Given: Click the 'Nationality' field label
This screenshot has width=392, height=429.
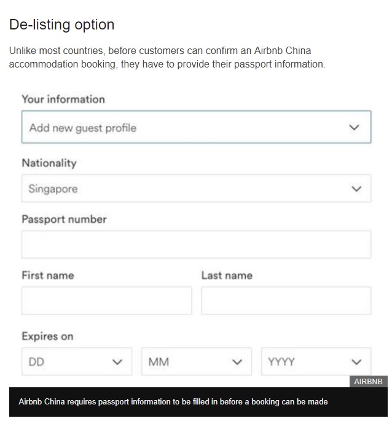Looking at the screenshot, I should (49, 163).
